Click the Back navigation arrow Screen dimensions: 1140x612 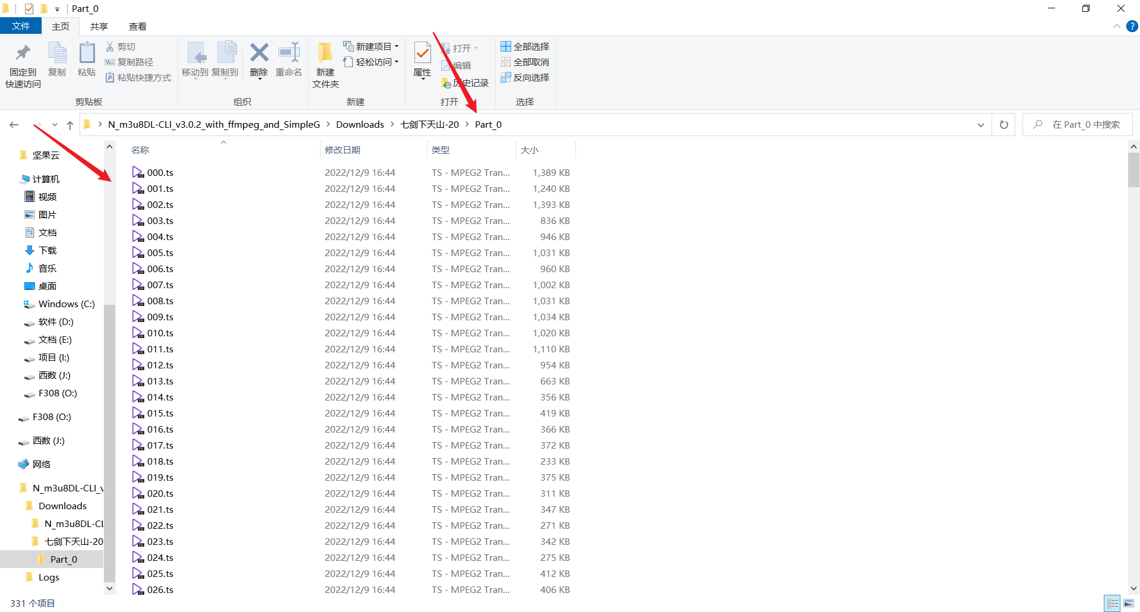(x=14, y=124)
